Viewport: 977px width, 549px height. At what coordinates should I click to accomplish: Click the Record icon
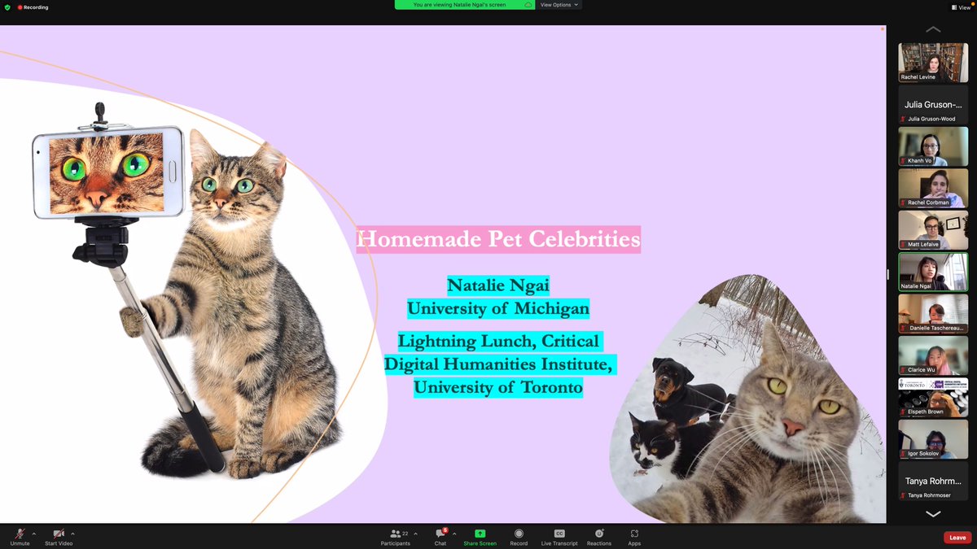pos(519,534)
